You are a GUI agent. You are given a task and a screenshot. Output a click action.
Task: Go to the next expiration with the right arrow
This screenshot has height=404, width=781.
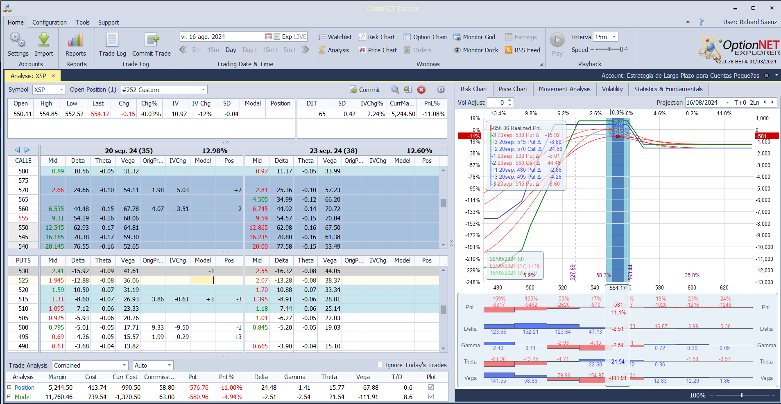27,150
